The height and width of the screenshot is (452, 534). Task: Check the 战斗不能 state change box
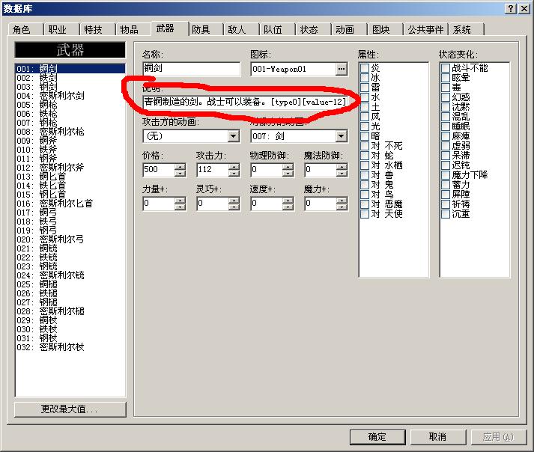click(x=446, y=68)
